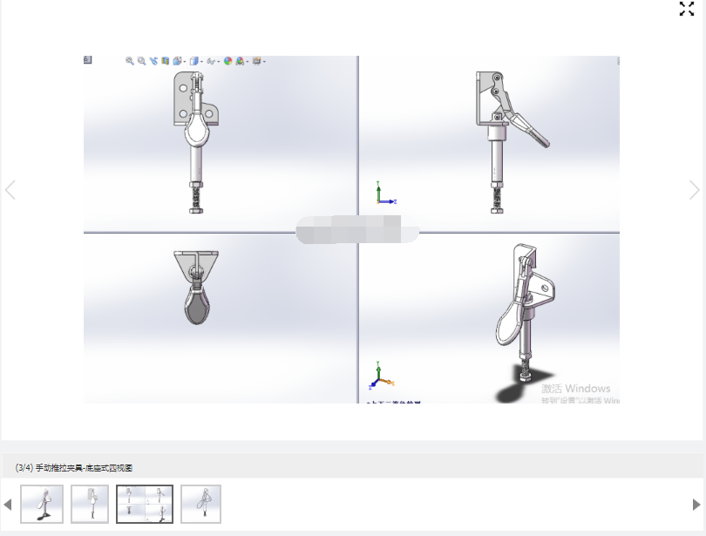Viewport: 706px width, 536px height.
Task: Go to the next image with right chevron
Action: 695,189
